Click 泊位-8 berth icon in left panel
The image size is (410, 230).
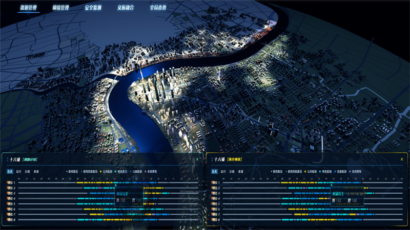pyautogui.click(x=8, y=220)
